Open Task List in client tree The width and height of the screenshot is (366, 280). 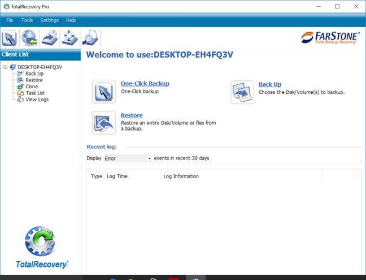click(x=35, y=93)
